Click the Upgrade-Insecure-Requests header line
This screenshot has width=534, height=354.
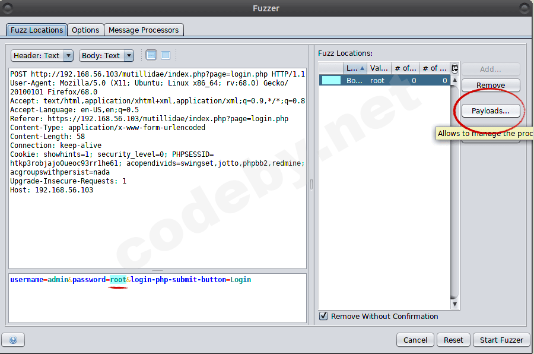(68, 181)
